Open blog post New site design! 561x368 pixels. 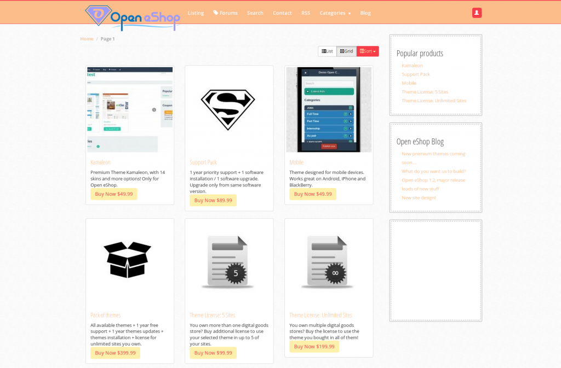click(x=419, y=198)
